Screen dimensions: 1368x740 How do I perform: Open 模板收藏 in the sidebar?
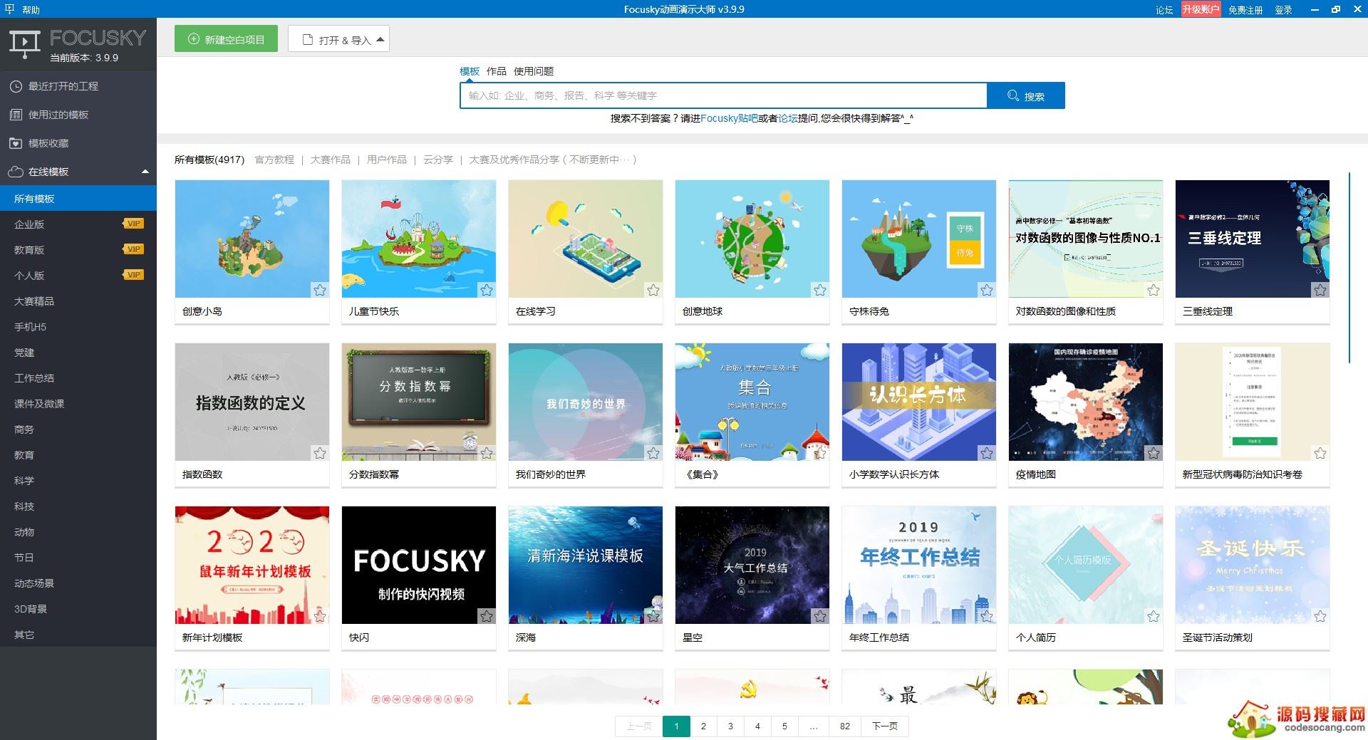(x=78, y=143)
